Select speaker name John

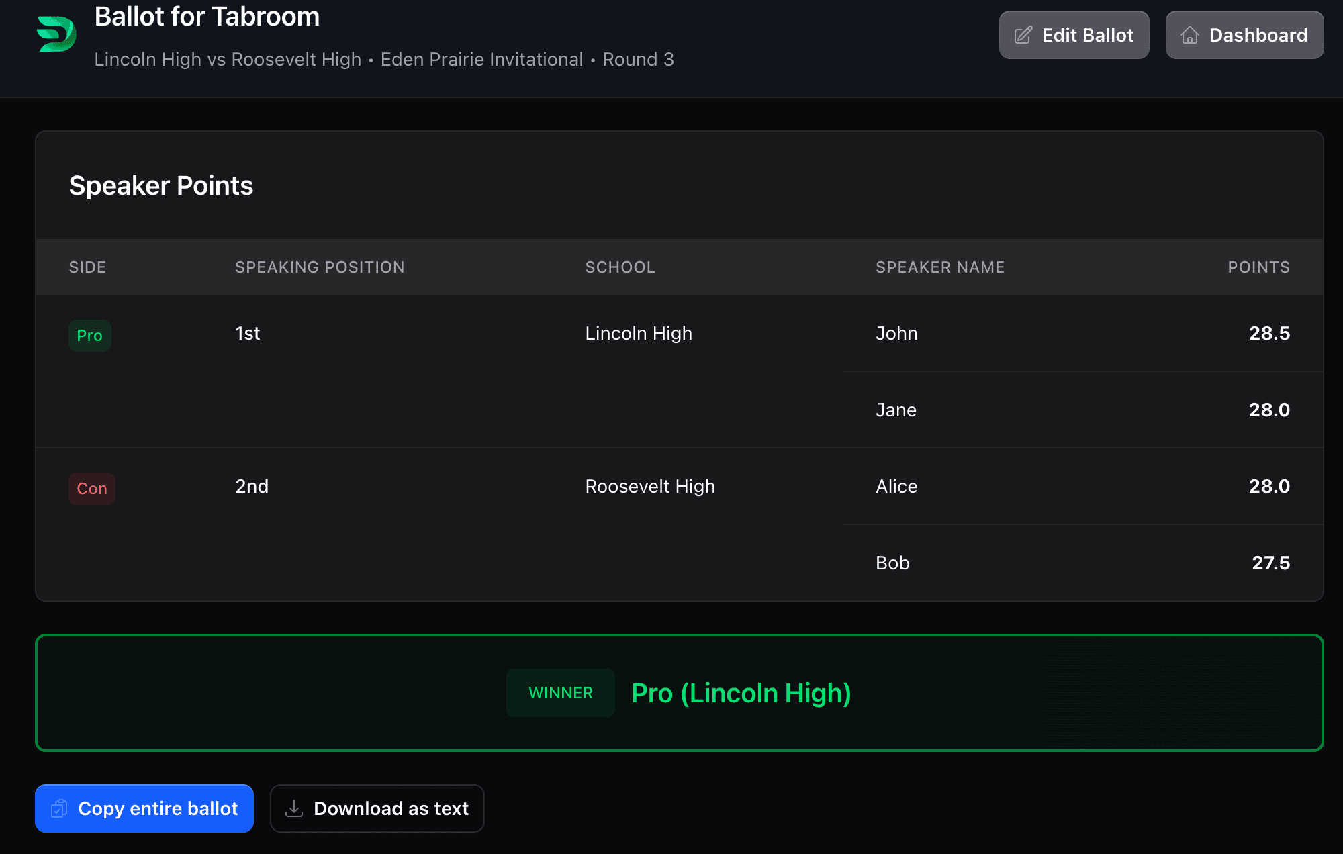[x=896, y=334]
